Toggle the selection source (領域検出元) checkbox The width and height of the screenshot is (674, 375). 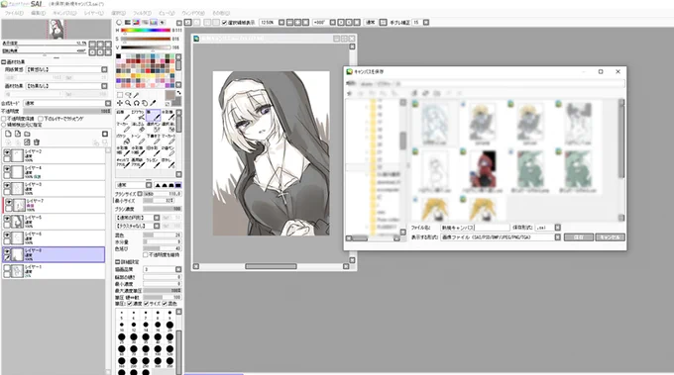tap(4, 125)
